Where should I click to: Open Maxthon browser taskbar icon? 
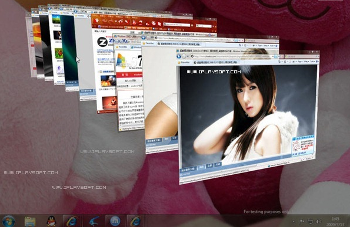[x=115, y=221]
